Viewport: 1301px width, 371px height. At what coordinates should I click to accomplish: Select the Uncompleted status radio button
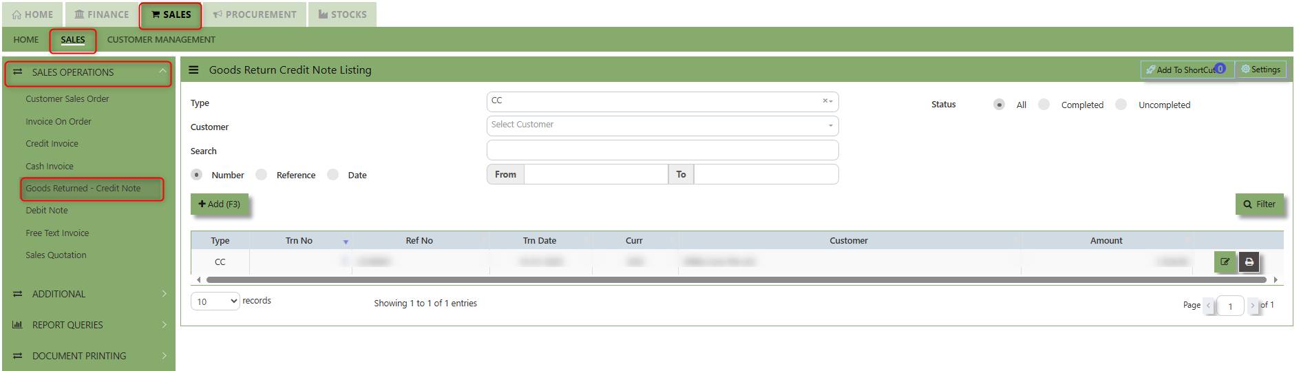(x=1121, y=105)
